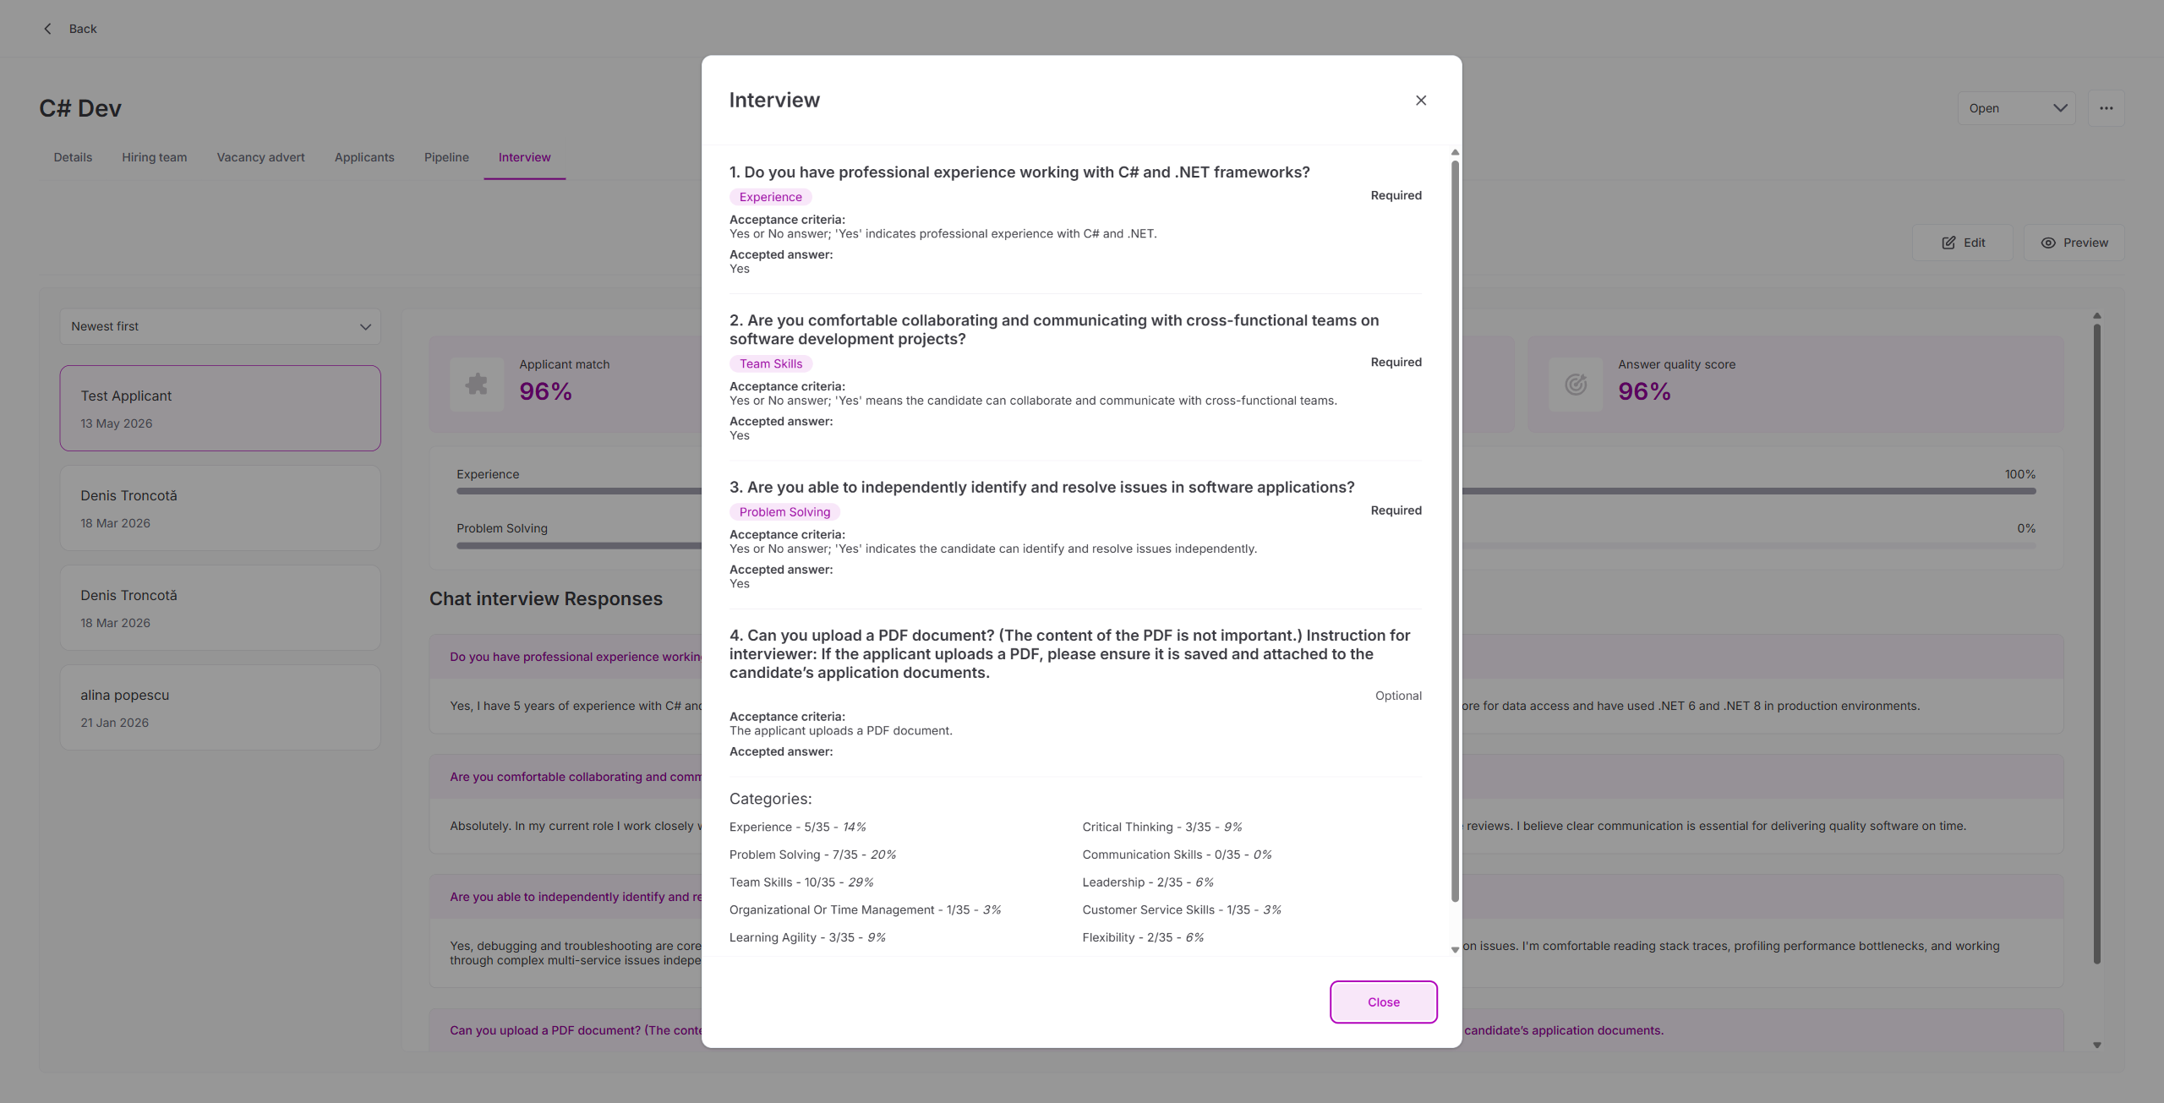Open the three-dots more options menu
Image resolution: width=2164 pixels, height=1103 pixels.
click(2106, 108)
